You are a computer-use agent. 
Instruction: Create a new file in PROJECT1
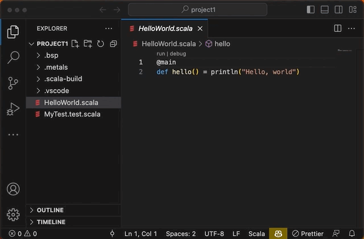pos(75,44)
